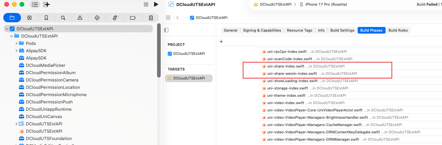Open the Build Failed status
The width and height of the screenshot is (442, 145).
427,4
